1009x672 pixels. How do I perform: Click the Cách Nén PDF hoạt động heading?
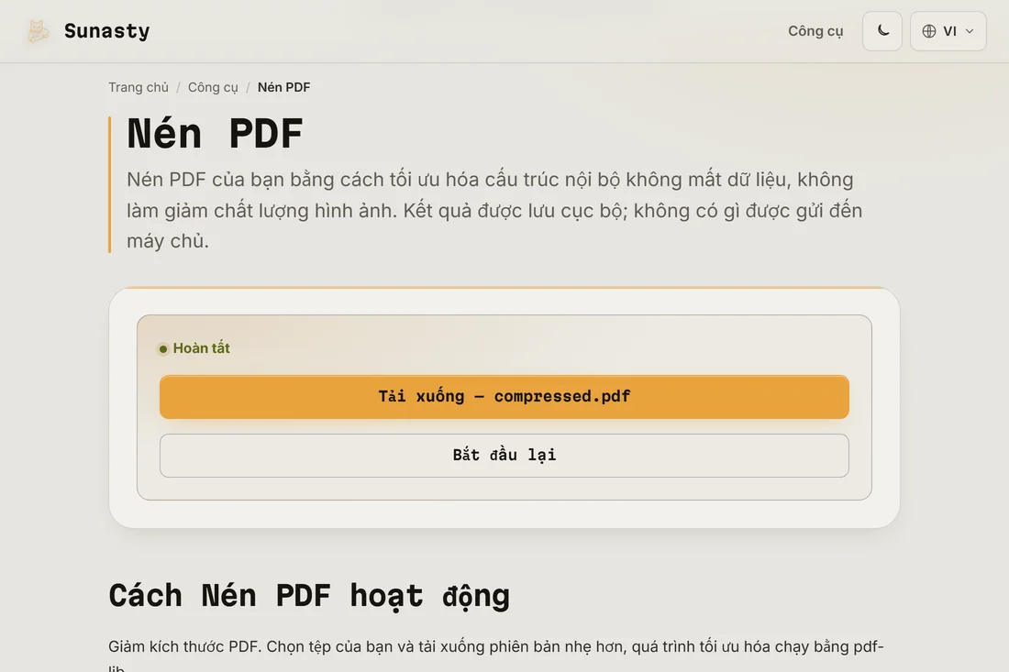[309, 596]
